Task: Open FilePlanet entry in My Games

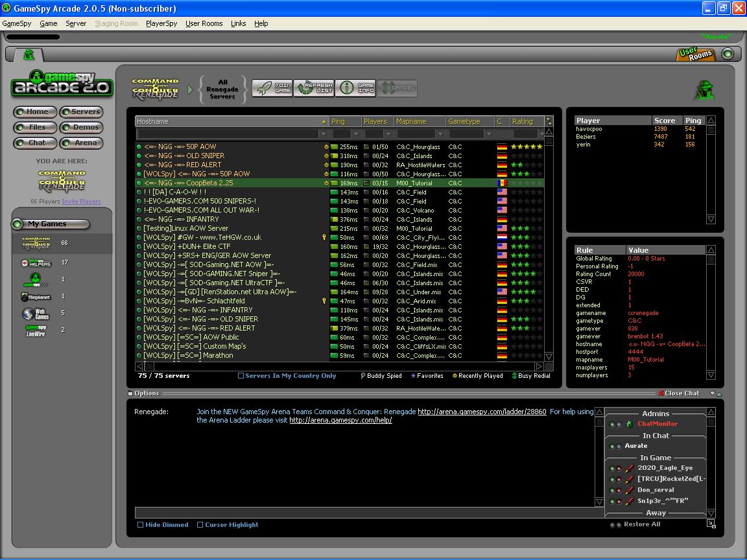Action: tap(36, 297)
